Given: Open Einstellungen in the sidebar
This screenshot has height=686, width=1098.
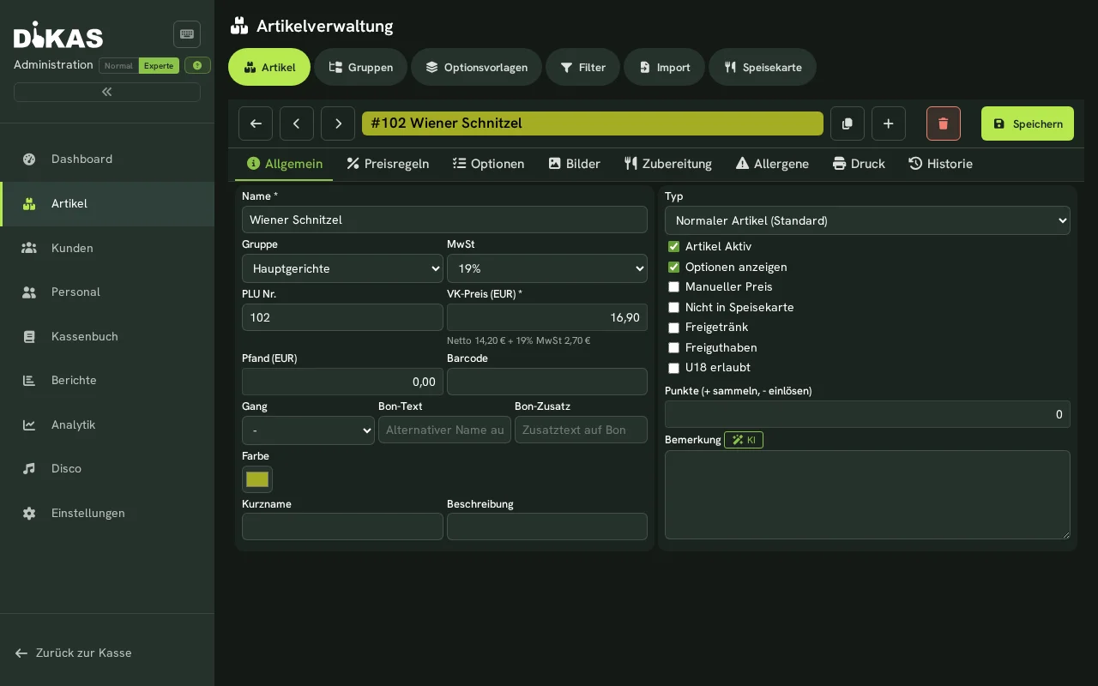Looking at the screenshot, I should (x=107, y=513).
